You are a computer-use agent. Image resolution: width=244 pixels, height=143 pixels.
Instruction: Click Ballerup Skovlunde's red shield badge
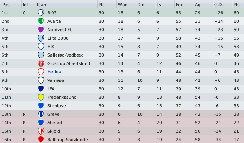41,140
